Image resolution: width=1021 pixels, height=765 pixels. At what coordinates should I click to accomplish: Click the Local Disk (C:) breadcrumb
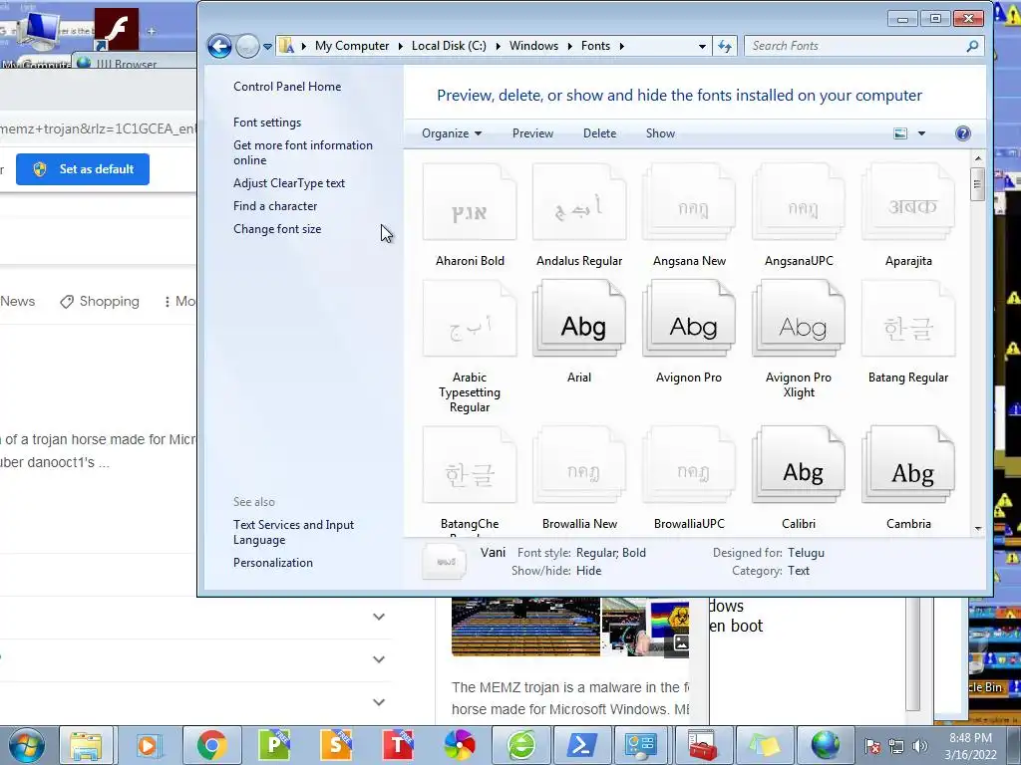449,46
